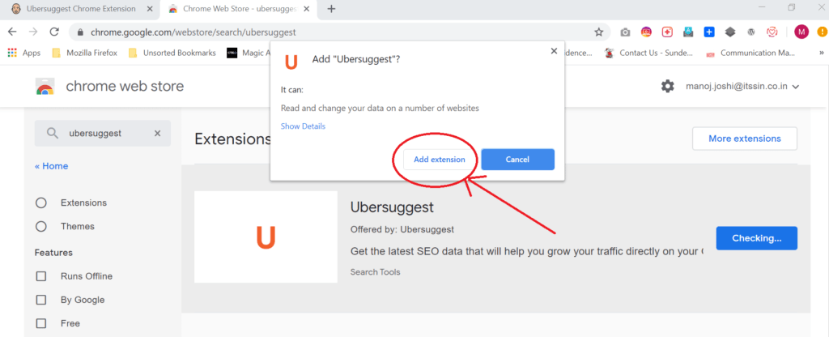This screenshot has width=829, height=337.
Task: Open the Communication Ma... bookmark
Action: click(750, 53)
